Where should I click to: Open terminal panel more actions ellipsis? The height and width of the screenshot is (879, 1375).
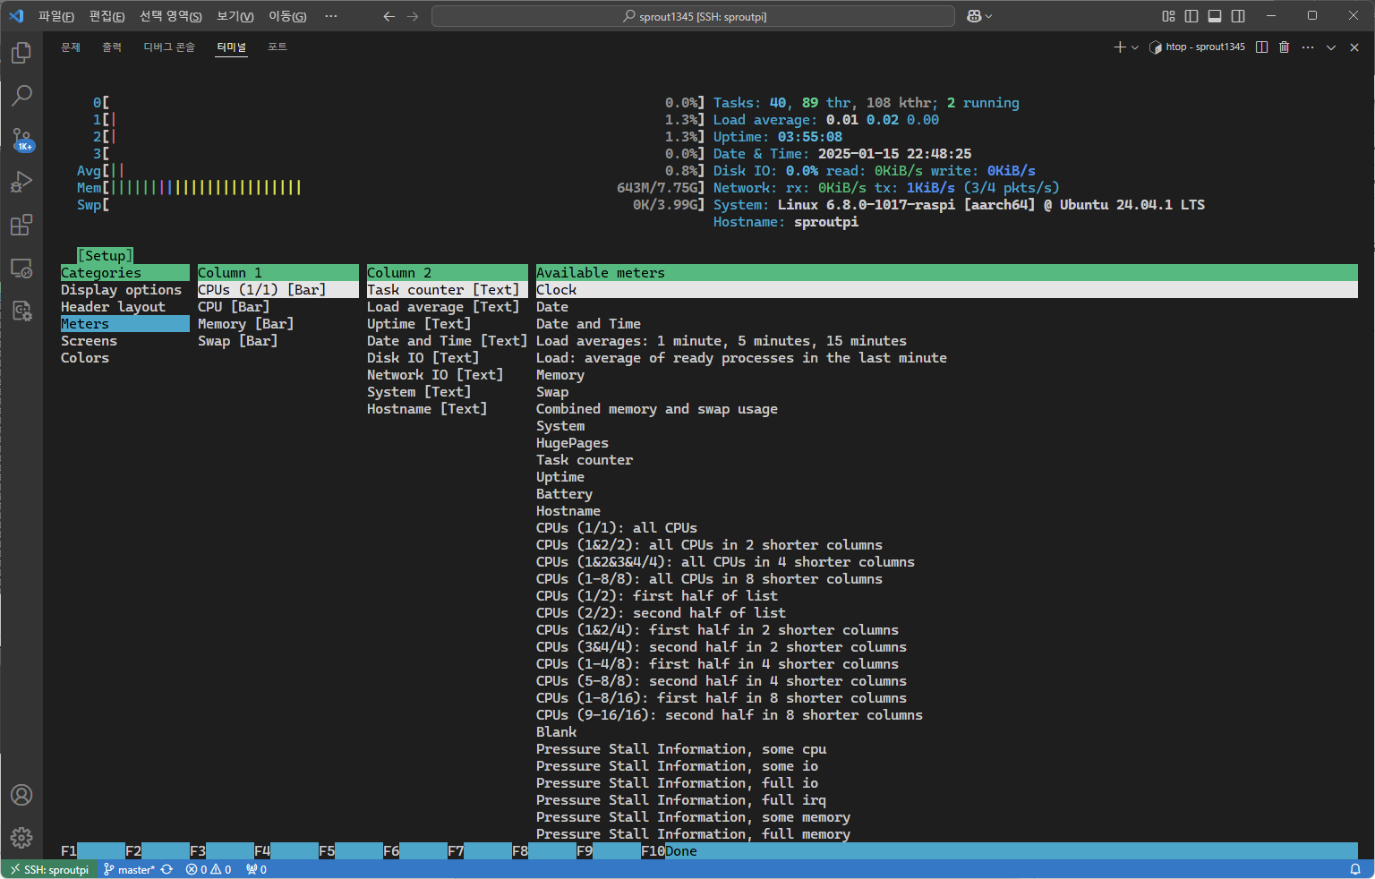click(x=1308, y=47)
